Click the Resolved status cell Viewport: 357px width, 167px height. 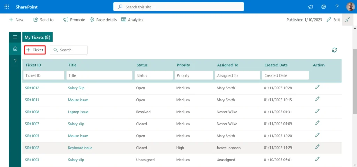click(x=143, y=112)
